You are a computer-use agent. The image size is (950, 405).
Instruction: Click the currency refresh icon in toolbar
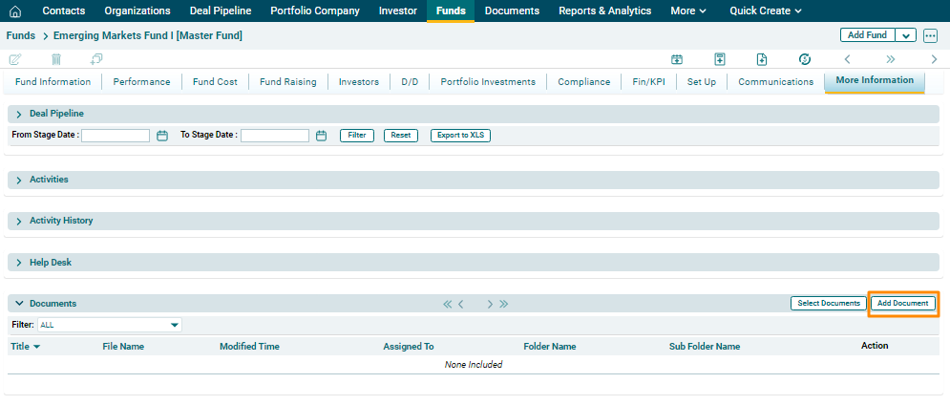tap(804, 59)
